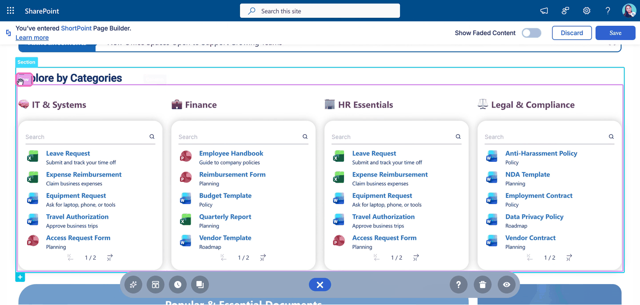Open the Anti-Harassment Policy document

[x=541, y=153]
